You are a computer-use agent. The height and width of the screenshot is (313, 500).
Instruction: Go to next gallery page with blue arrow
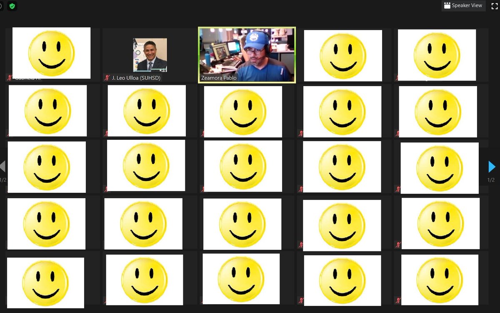coord(492,166)
